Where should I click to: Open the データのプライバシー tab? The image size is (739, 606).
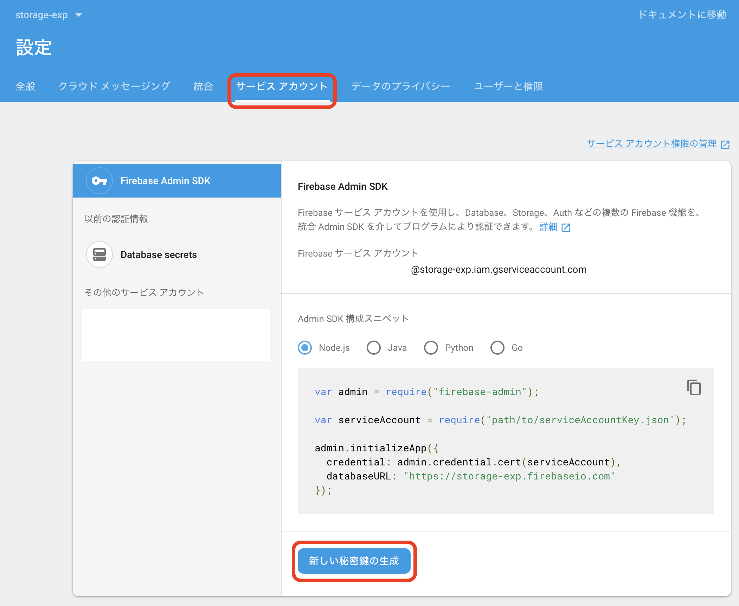(401, 86)
